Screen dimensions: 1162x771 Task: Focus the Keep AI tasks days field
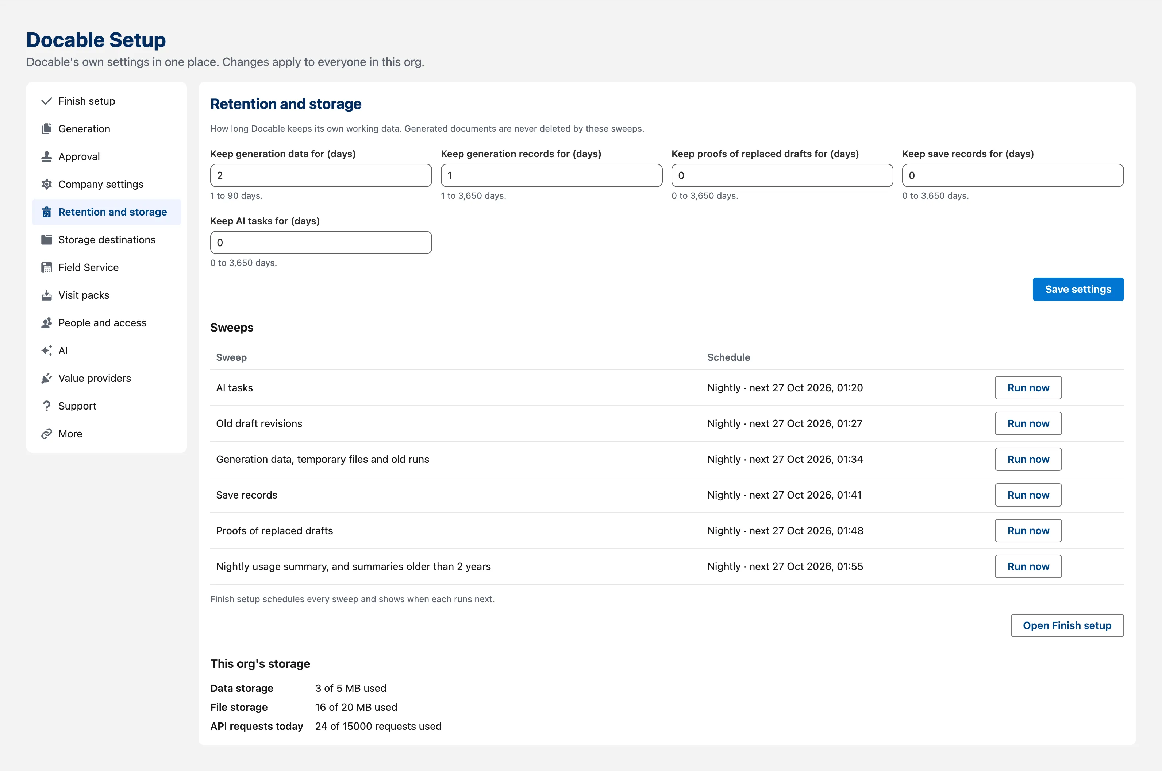[321, 243]
